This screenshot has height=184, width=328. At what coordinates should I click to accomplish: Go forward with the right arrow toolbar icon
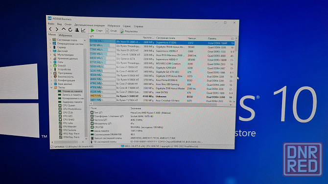(57, 29)
